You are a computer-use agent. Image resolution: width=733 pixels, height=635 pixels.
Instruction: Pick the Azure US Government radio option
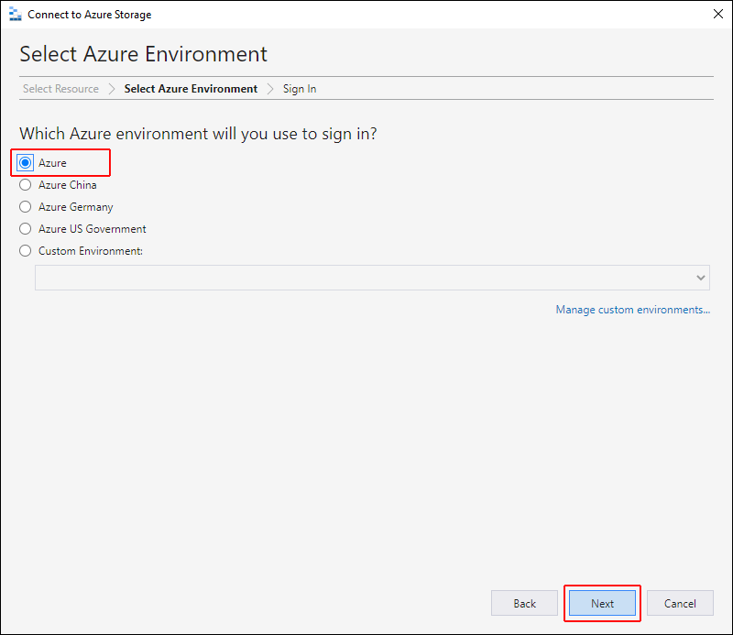[26, 229]
